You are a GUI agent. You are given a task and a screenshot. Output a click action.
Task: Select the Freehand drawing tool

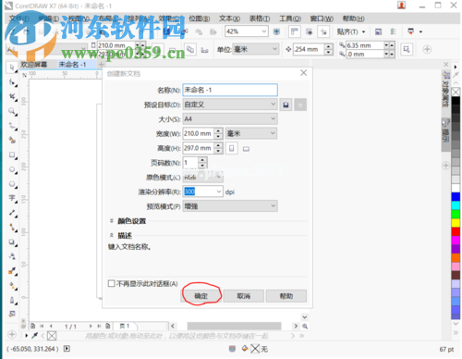tap(13, 126)
